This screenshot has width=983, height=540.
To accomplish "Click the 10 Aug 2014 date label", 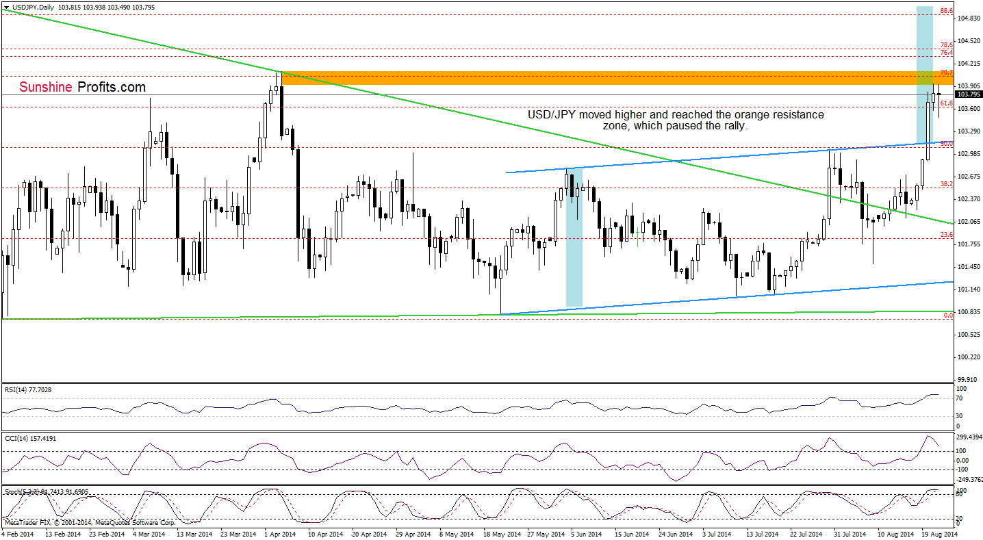I will [895, 534].
